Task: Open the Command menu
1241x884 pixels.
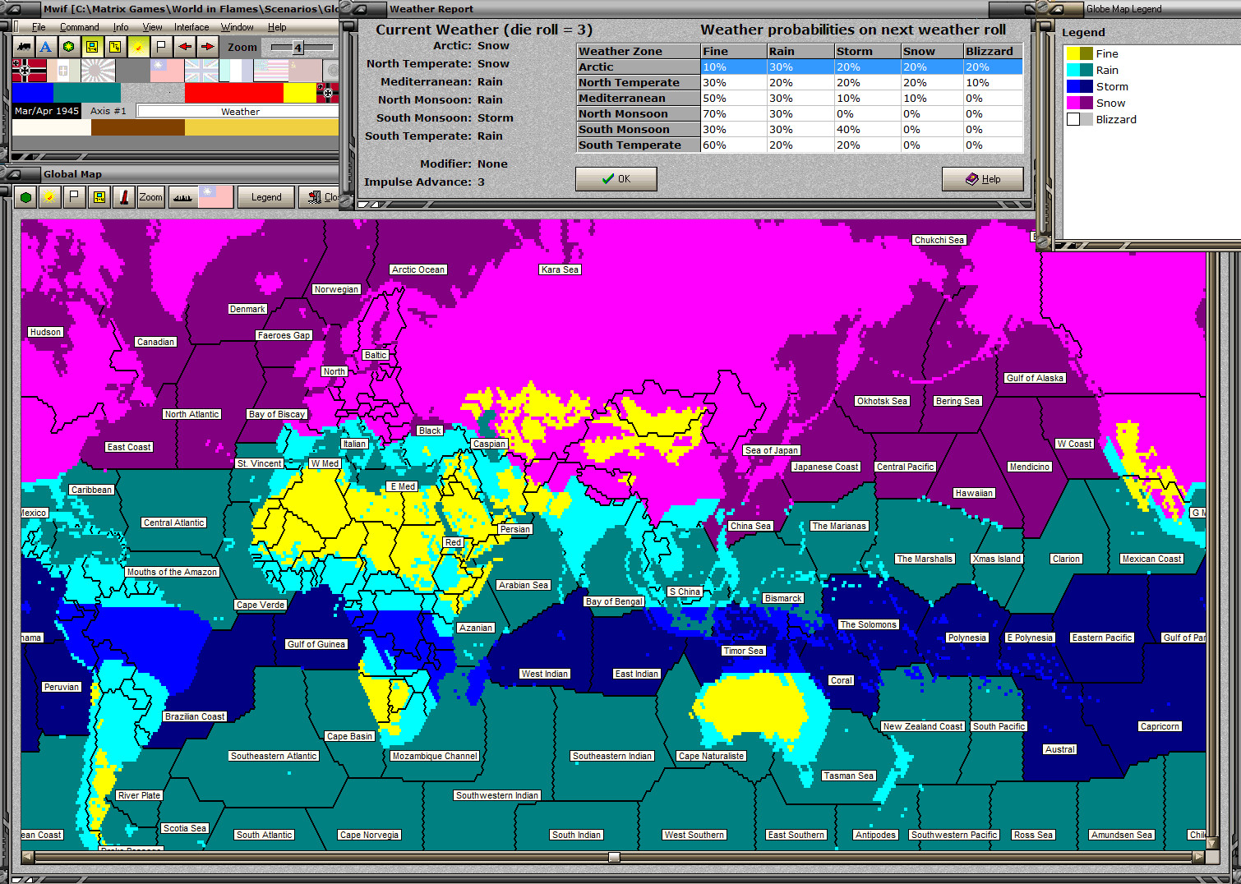Action: coord(79,27)
